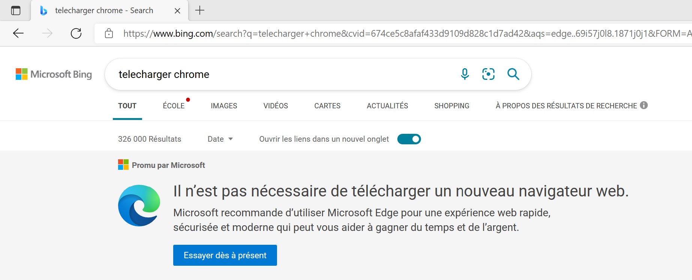692x280 pixels.
Task: Open the VIDÉOS tab
Action: click(x=276, y=106)
